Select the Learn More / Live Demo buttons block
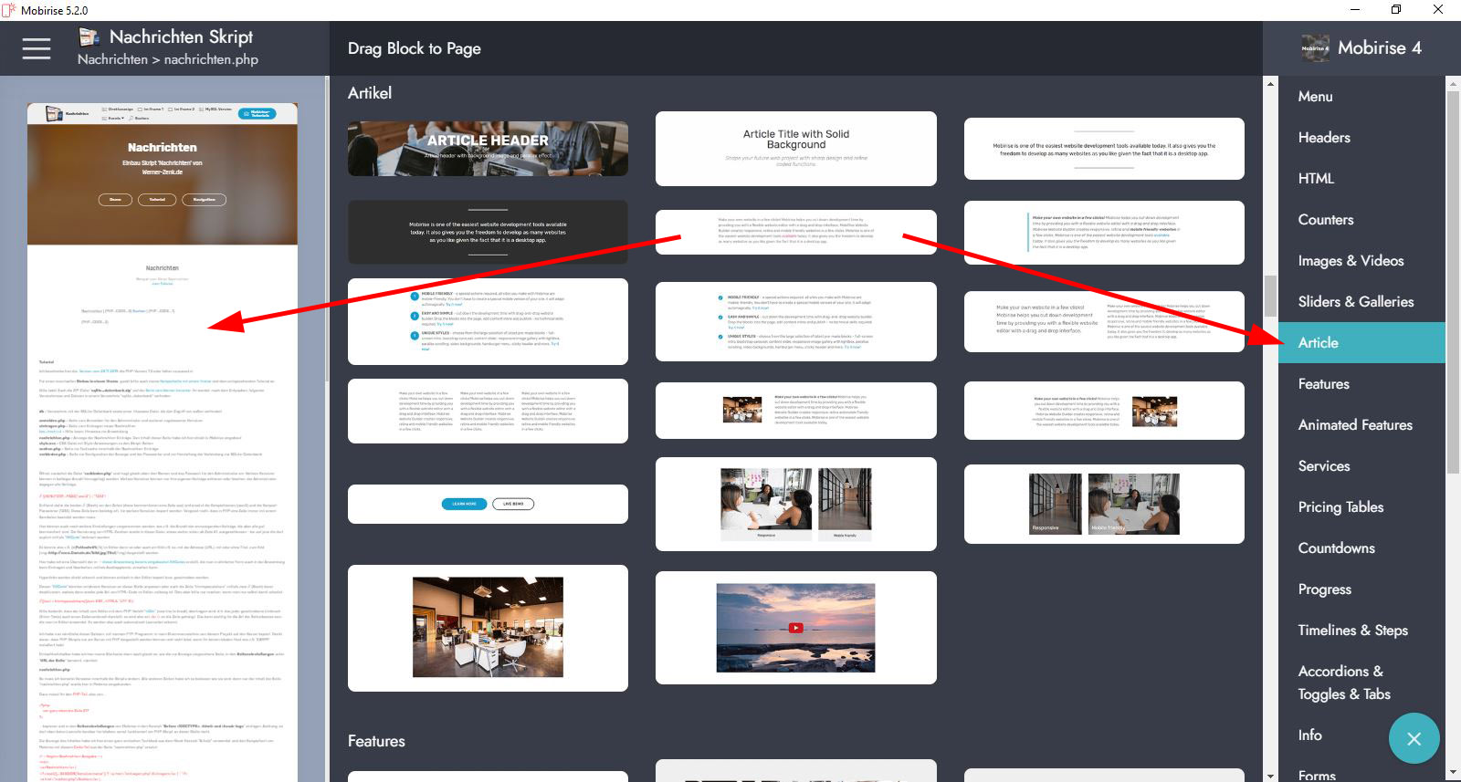Screen dimensions: 1461x782 pyautogui.click(x=488, y=504)
